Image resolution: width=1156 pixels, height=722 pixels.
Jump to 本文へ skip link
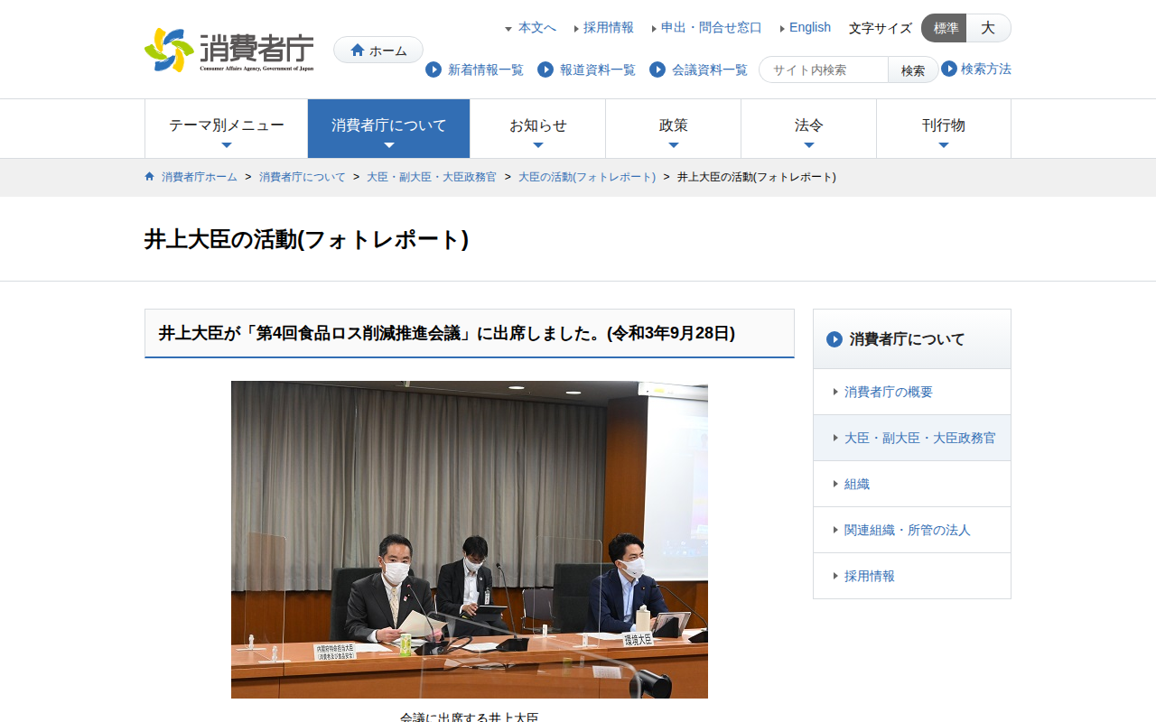537,28
